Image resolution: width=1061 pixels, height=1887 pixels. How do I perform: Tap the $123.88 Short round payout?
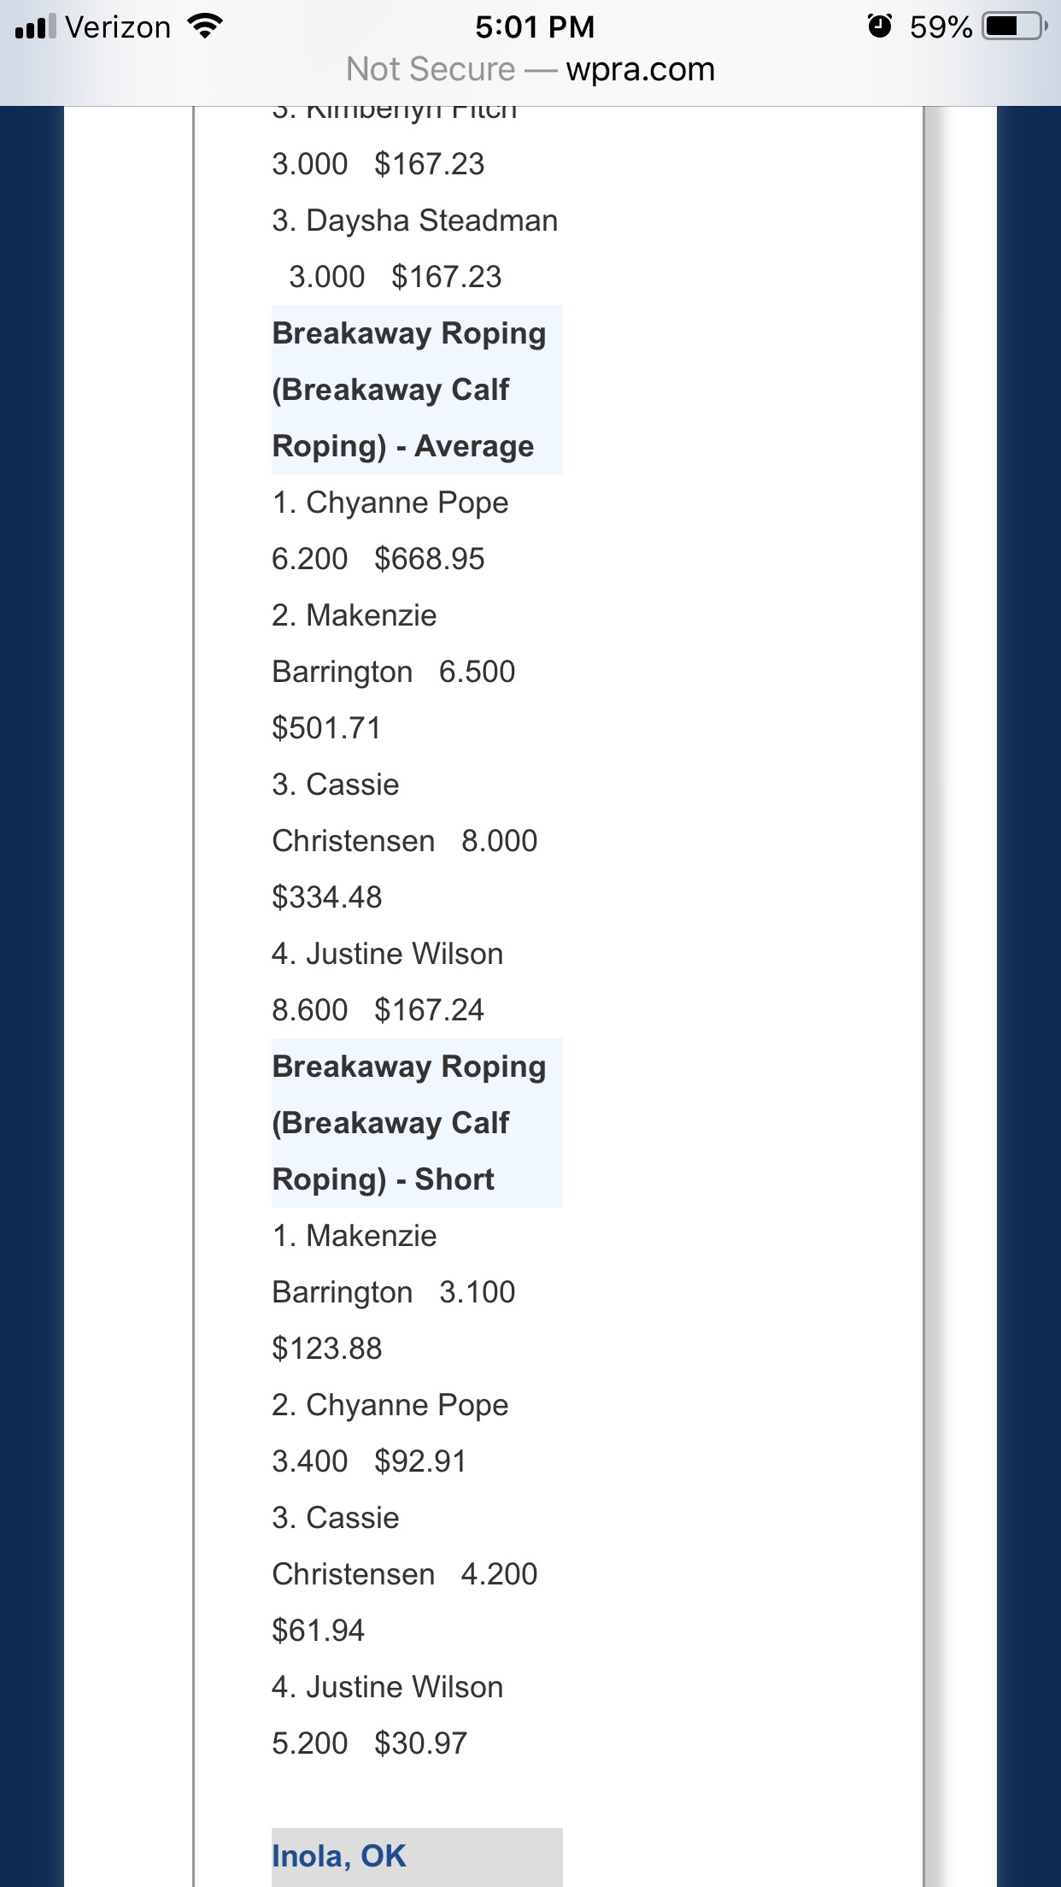[x=327, y=1349]
